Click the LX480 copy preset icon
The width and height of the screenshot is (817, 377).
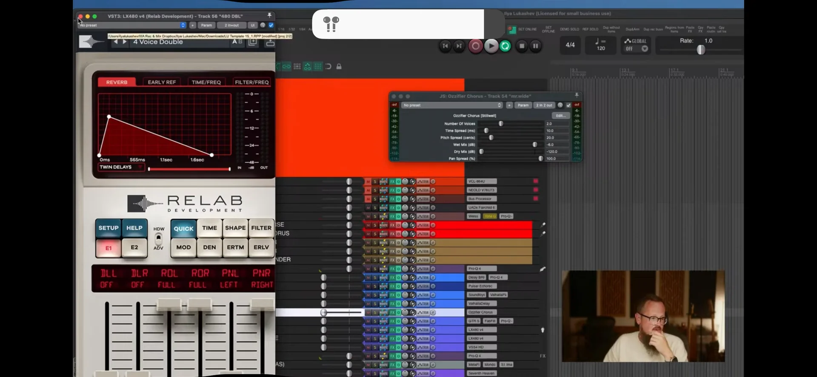click(253, 42)
